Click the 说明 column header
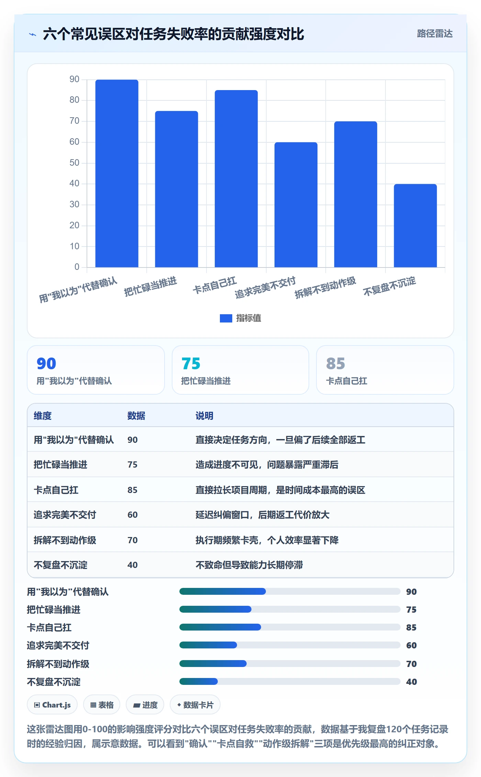 coord(204,416)
